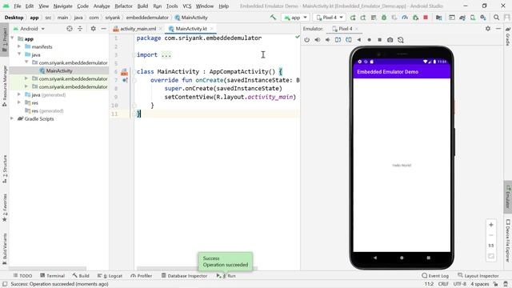Open Project panel options gear

pyautogui.click(x=93, y=29)
